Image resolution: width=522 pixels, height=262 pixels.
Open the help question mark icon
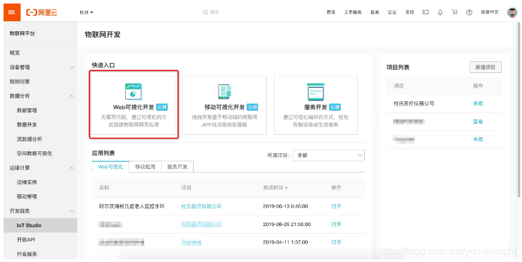(x=469, y=12)
